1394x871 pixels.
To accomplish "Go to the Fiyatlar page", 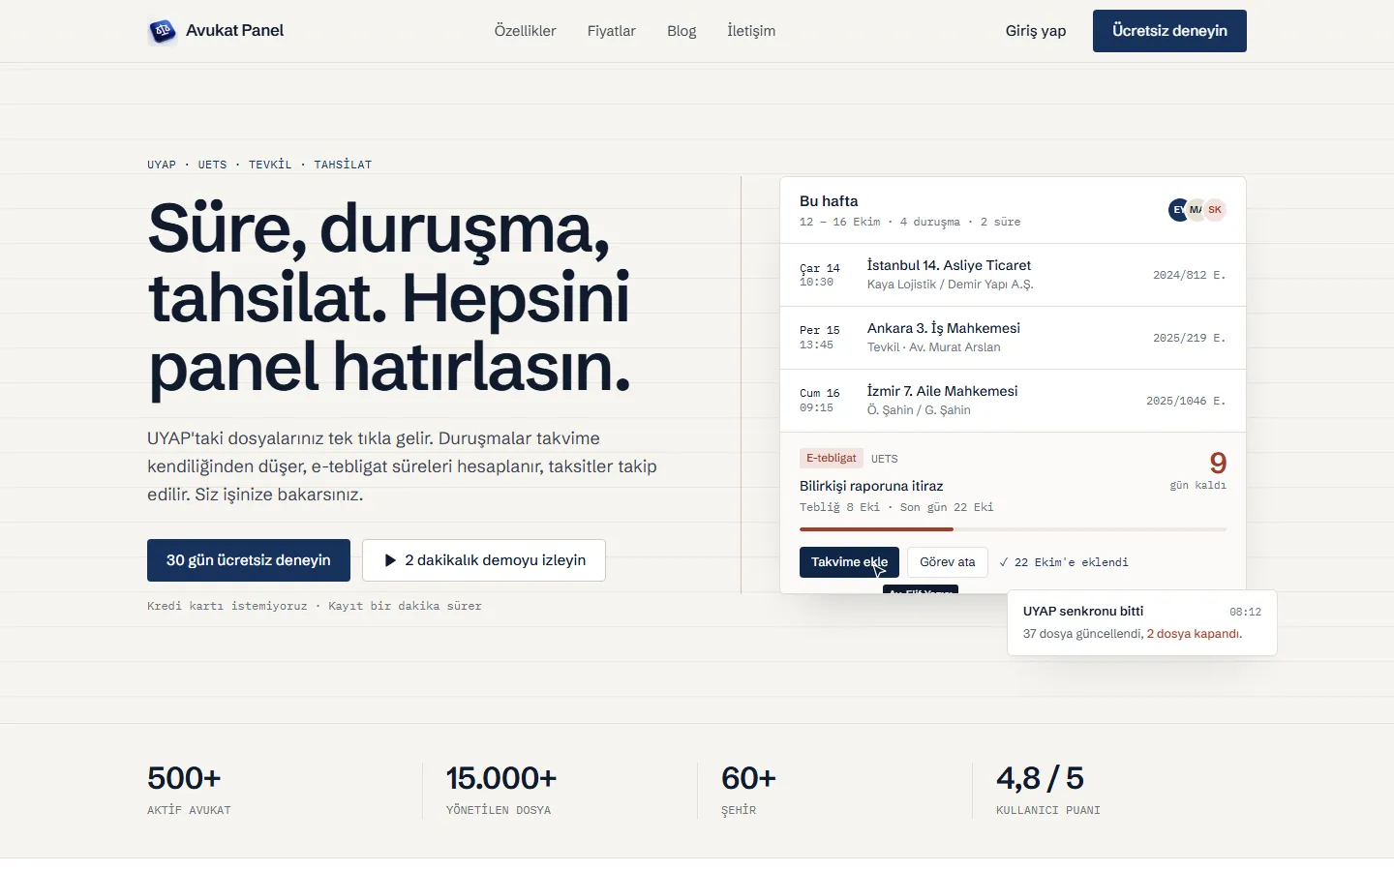I will tap(612, 31).
